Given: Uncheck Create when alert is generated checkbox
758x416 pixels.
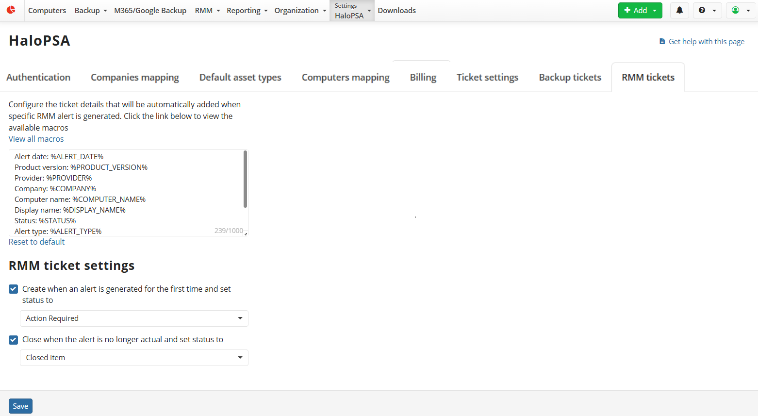Looking at the screenshot, I should 14,289.
